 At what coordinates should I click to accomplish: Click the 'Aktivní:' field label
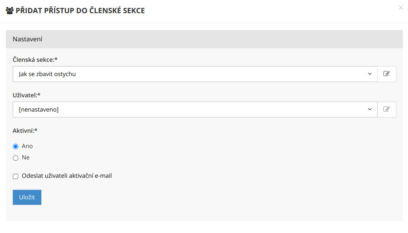tap(25, 131)
